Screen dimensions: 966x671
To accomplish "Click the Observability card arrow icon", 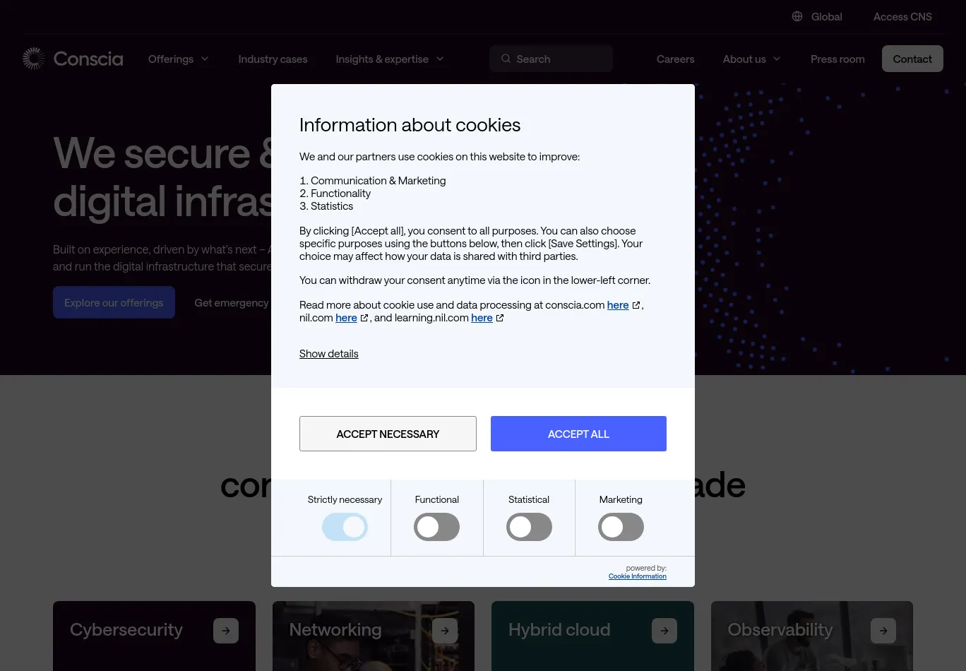I will (883, 631).
